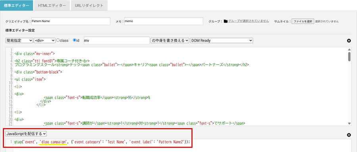Image resolution: width=357 pixels, height=152 pixels.
Task: Click the code editor vertical scrollbar thumb
Action: pos(349,56)
